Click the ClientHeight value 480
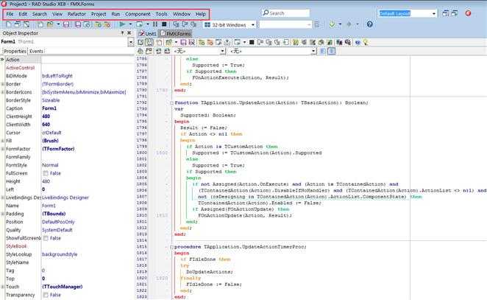The image size is (487, 300). [46, 116]
